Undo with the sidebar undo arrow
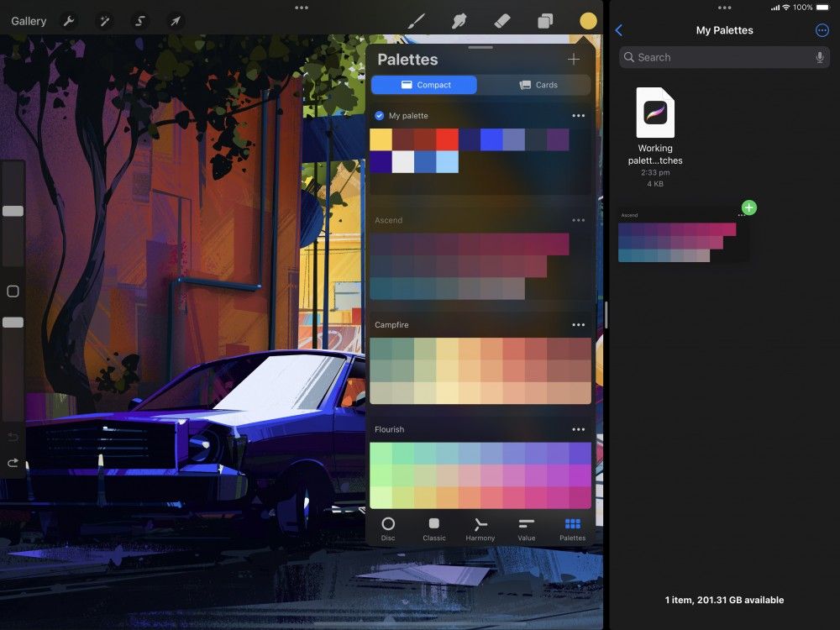 click(13, 437)
